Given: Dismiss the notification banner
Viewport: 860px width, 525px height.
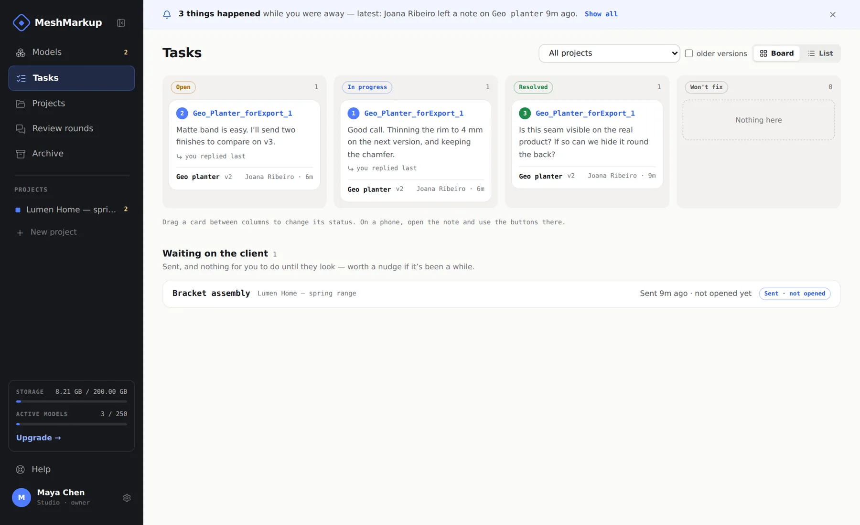Looking at the screenshot, I should point(833,14).
